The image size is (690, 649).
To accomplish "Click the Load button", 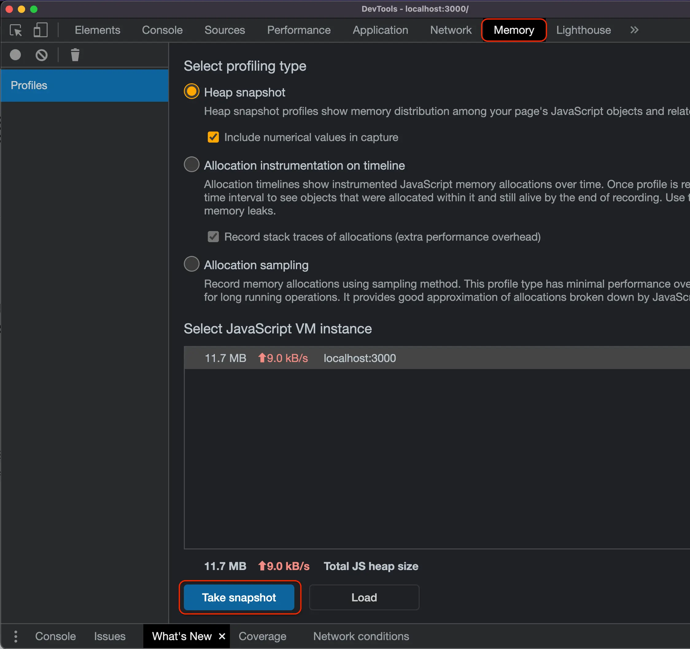I will [364, 597].
